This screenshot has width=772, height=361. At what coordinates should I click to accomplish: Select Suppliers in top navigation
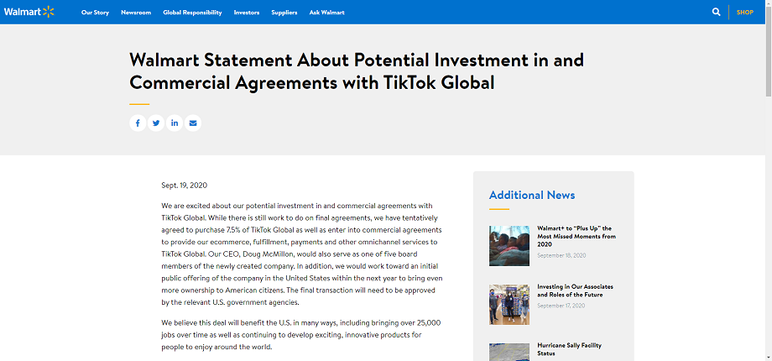point(284,13)
